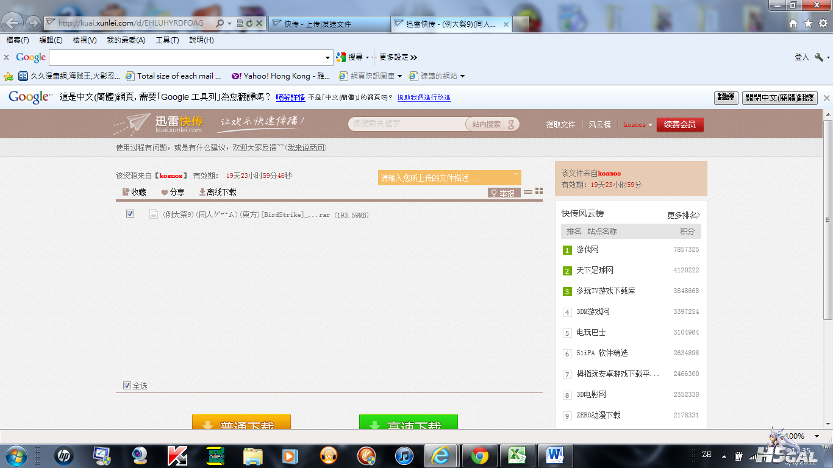Open the 檔案(F) menu
Screen dimensions: 833x468
pyautogui.click(x=18, y=40)
